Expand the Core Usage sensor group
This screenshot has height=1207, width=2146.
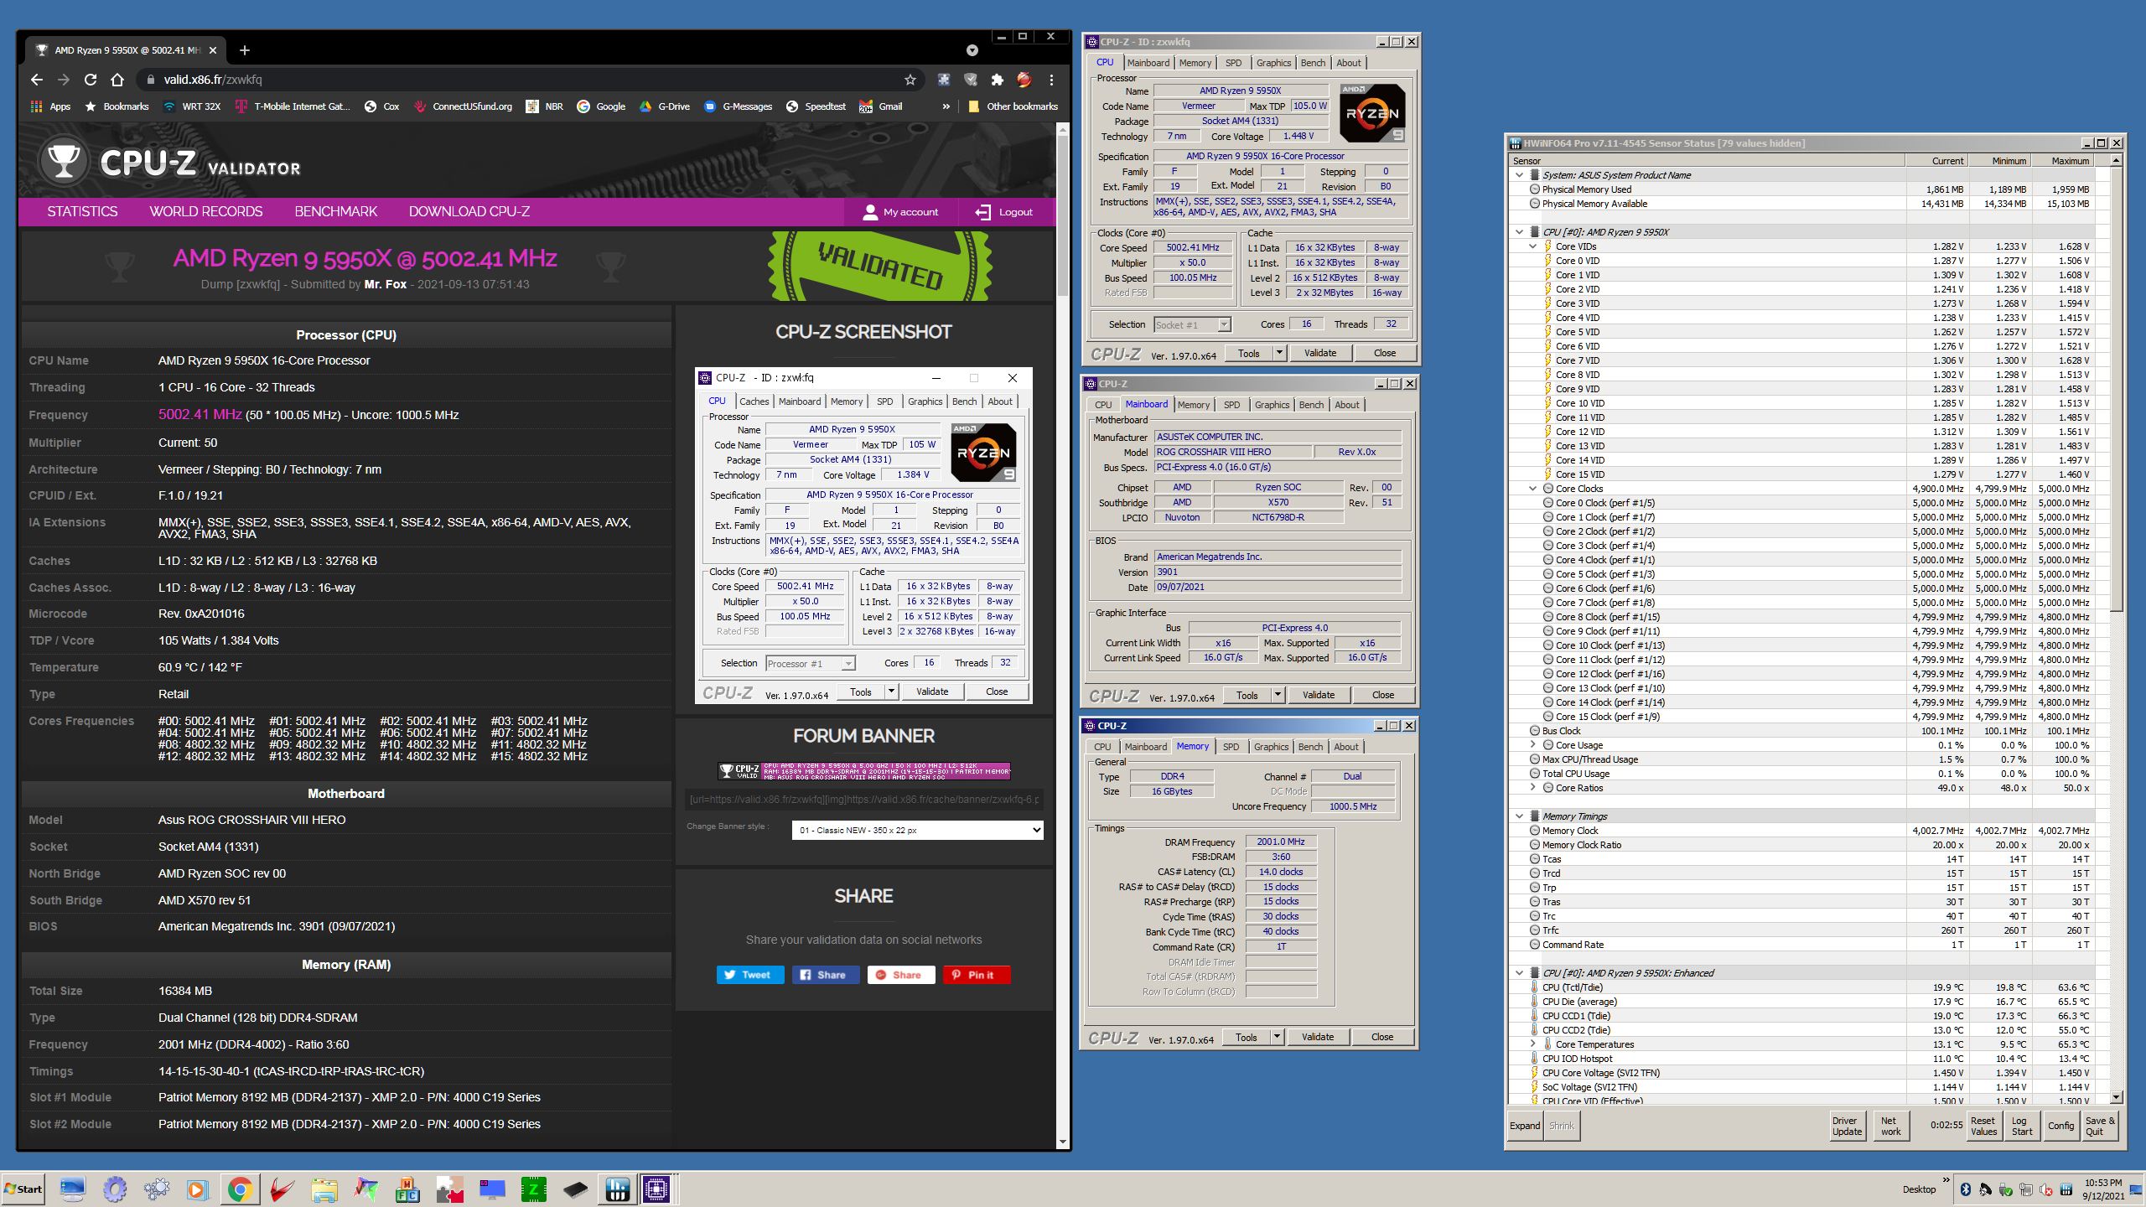point(1532,745)
